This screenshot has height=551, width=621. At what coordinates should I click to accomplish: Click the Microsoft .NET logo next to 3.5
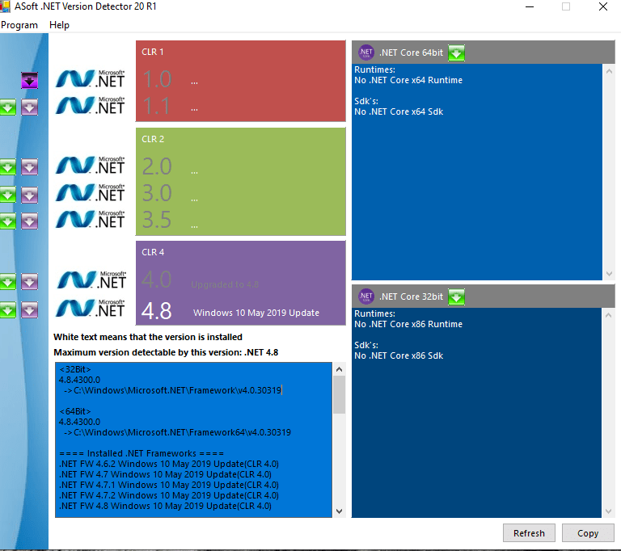point(91,219)
